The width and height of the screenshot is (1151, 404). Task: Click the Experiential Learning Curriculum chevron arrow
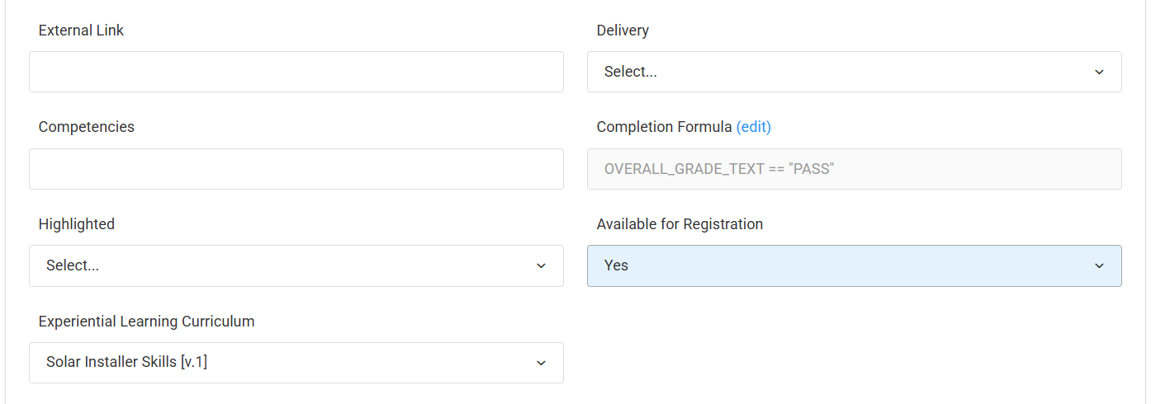click(x=541, y=363)
